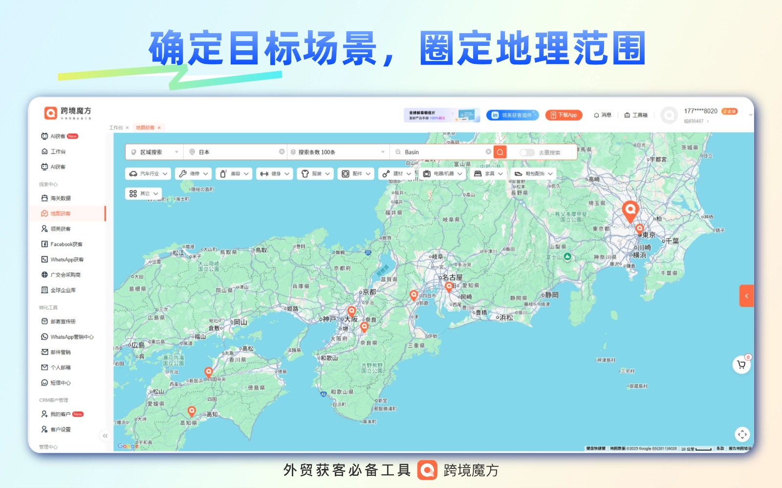Switch to the 工作台 tab
Screen dimensions: 782x488
[x=116, y=128]
